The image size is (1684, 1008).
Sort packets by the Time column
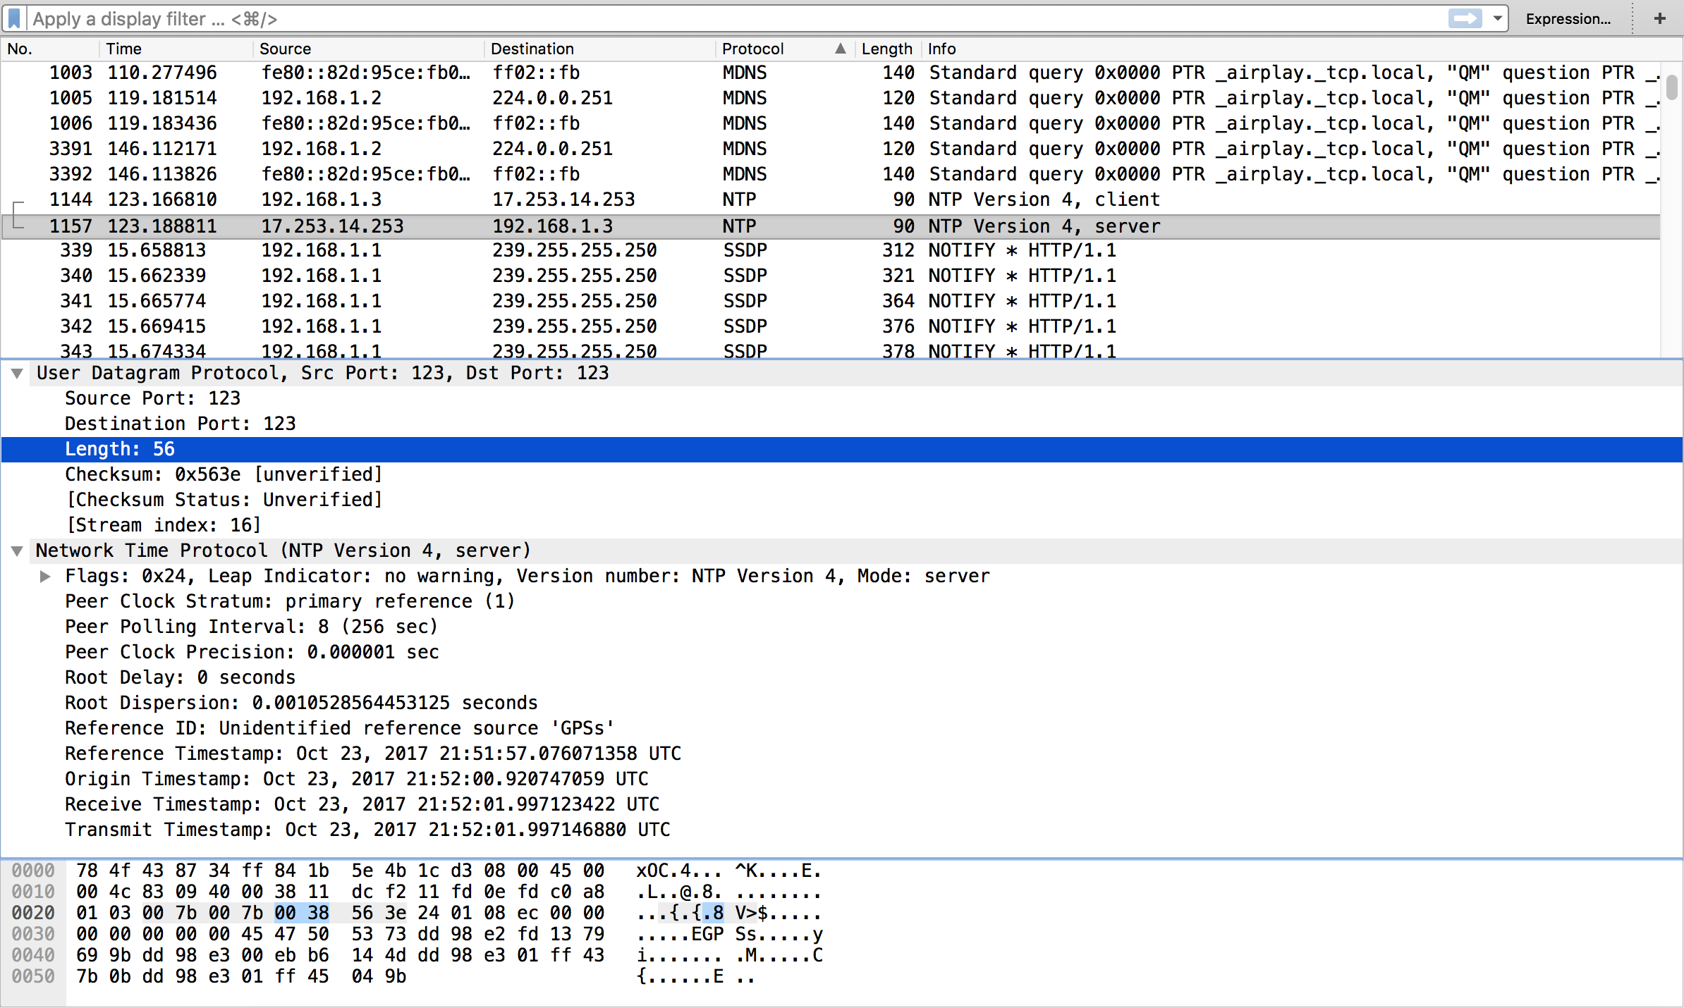tap(124, 49)
